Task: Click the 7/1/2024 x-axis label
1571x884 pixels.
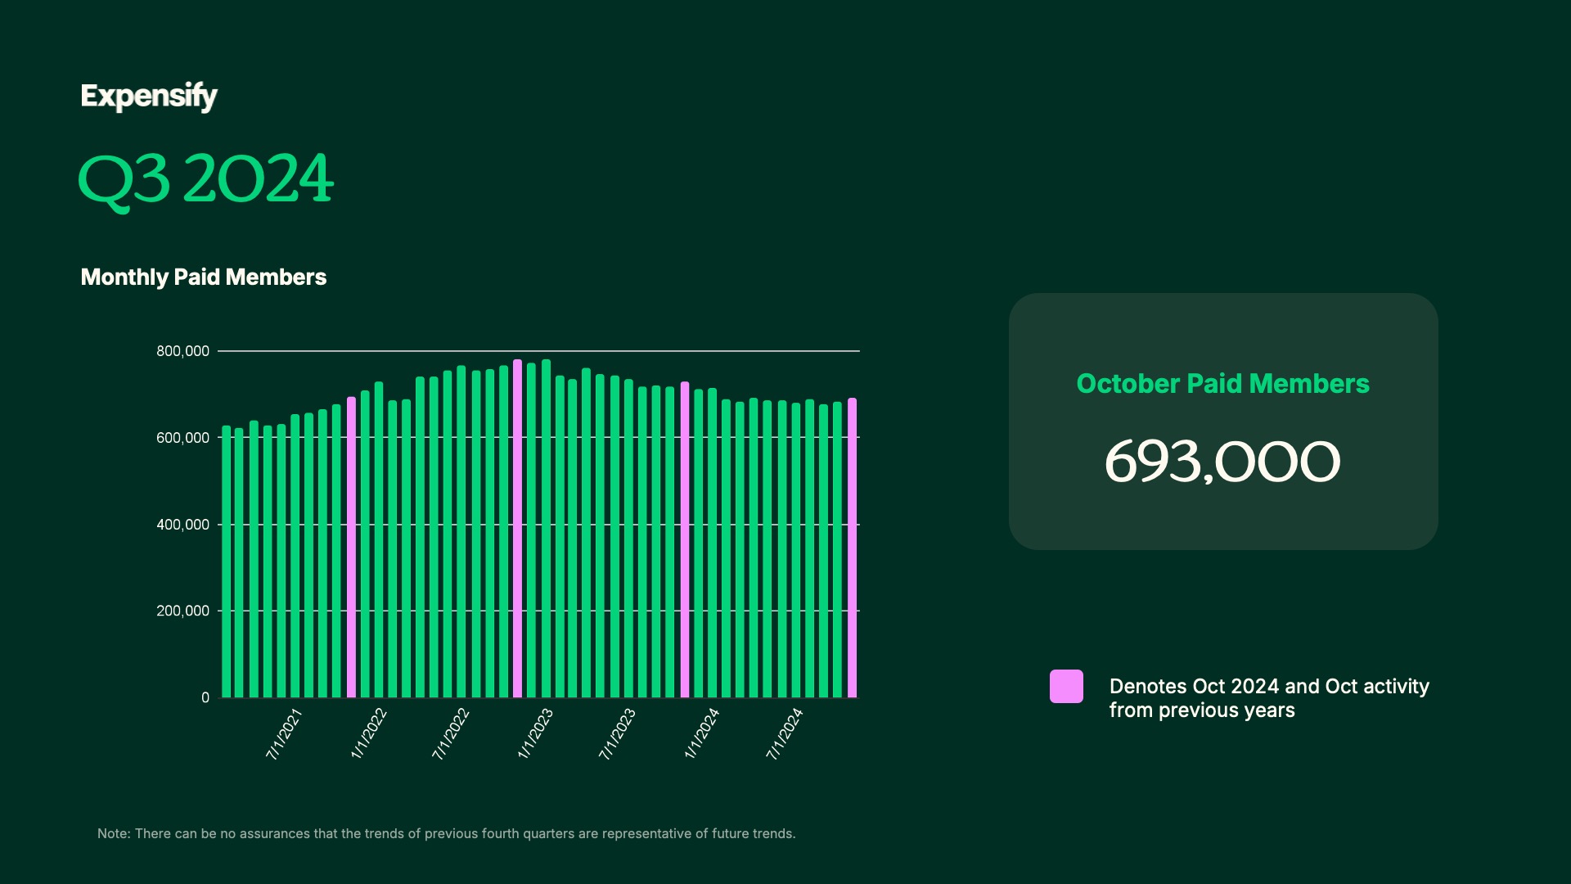Action: point(785,734)
